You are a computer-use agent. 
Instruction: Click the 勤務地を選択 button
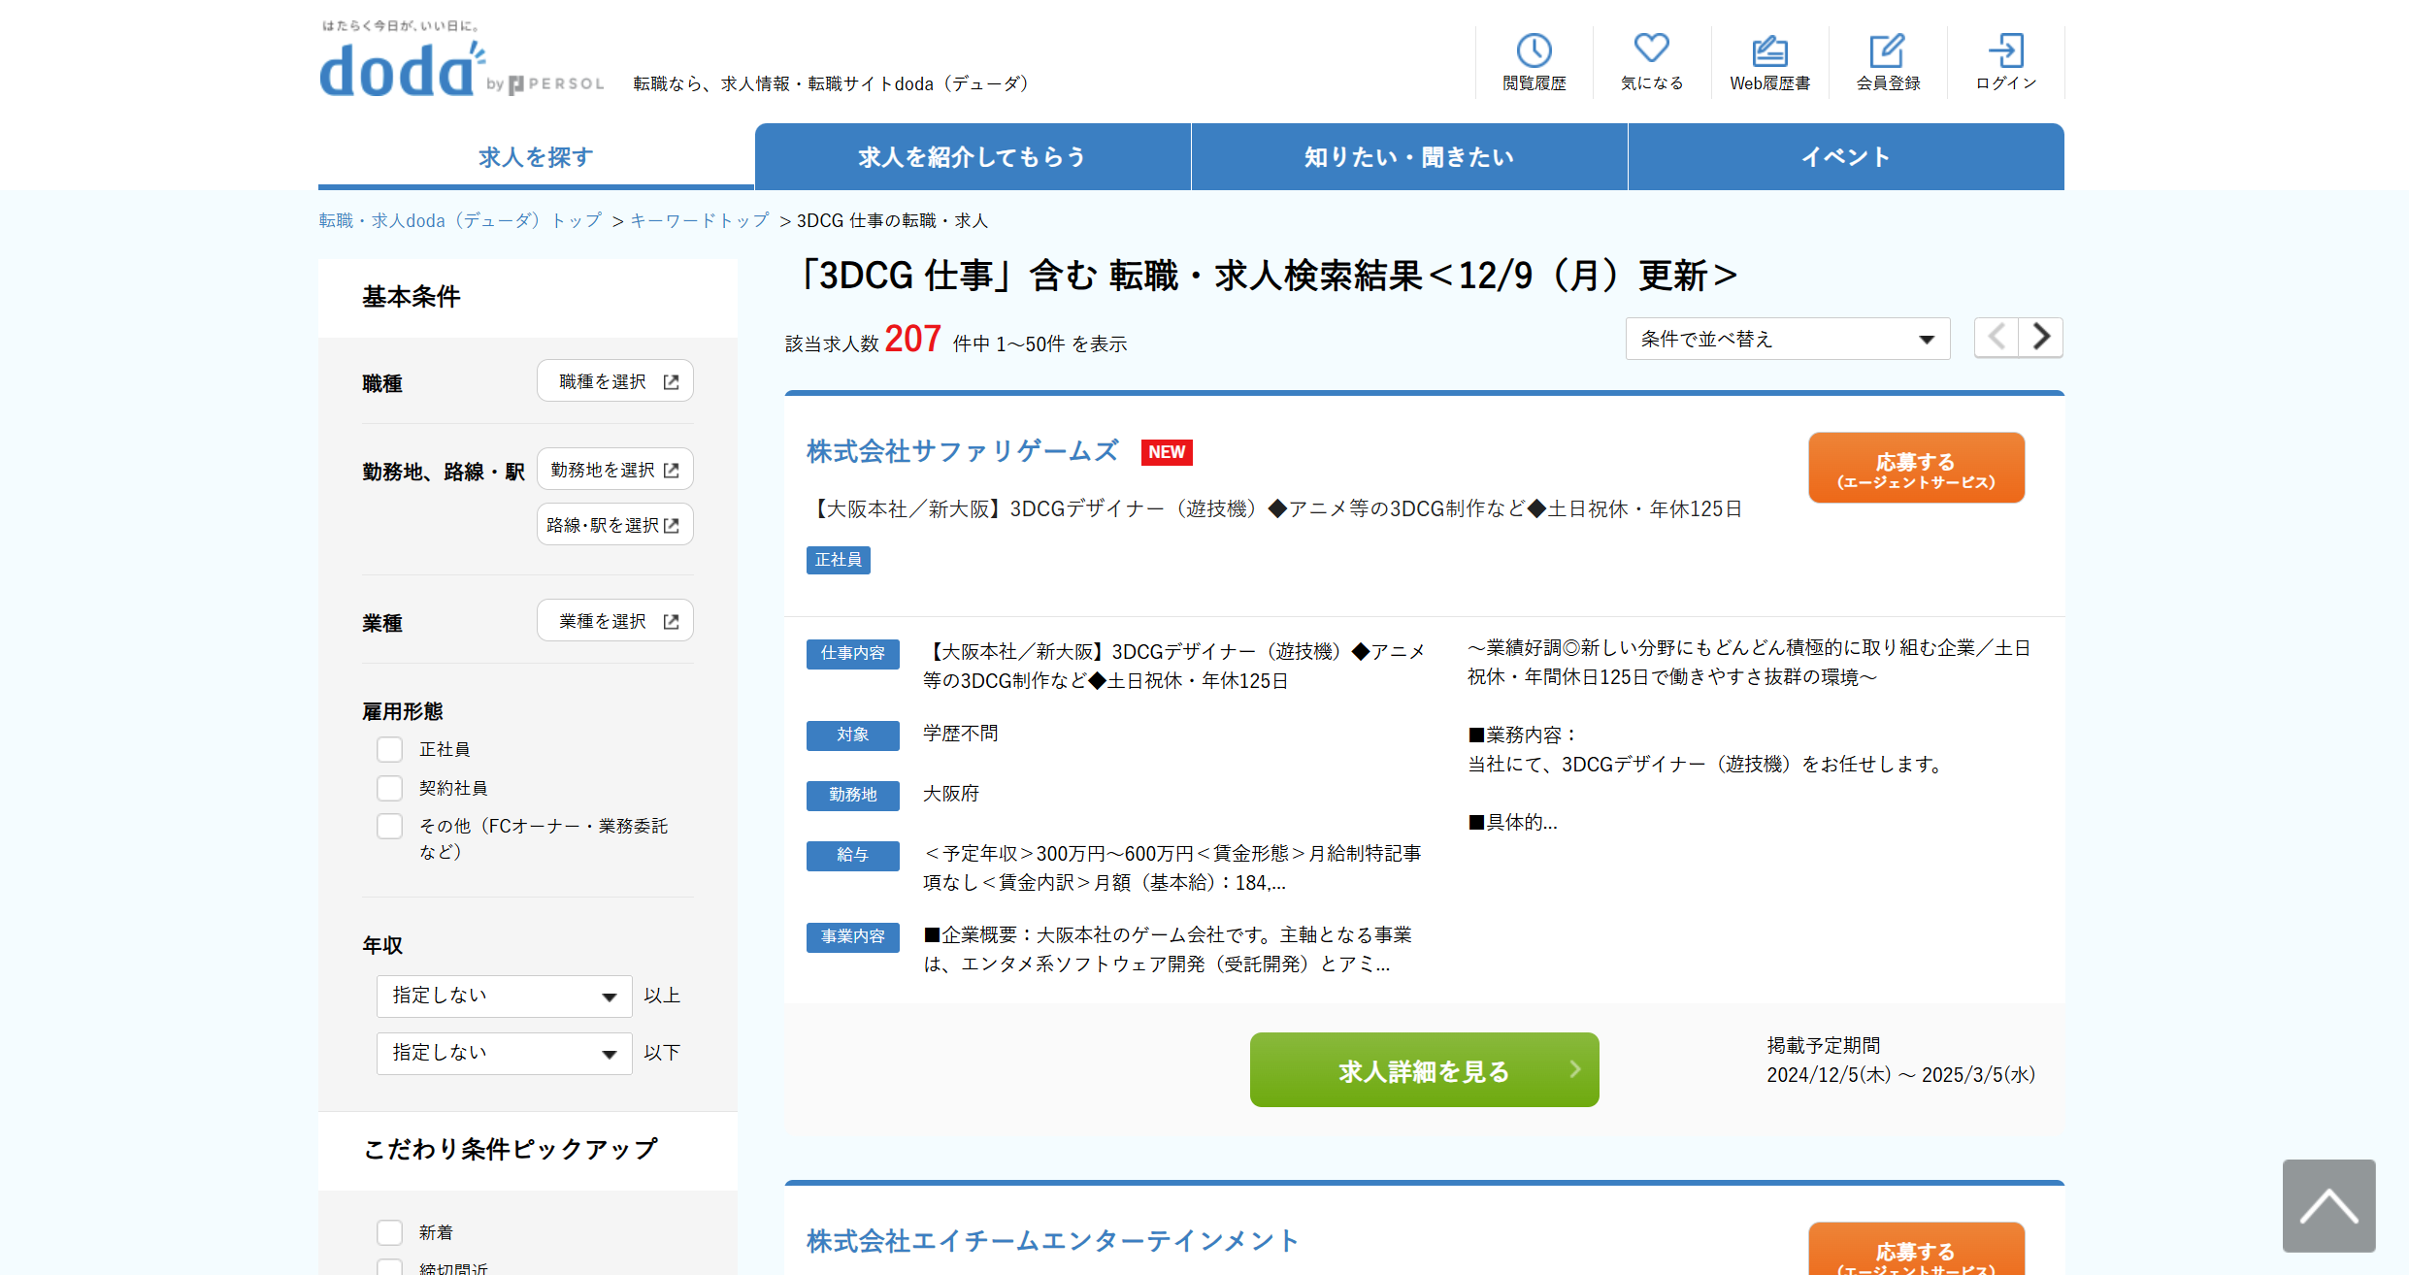tap(615, 470)
